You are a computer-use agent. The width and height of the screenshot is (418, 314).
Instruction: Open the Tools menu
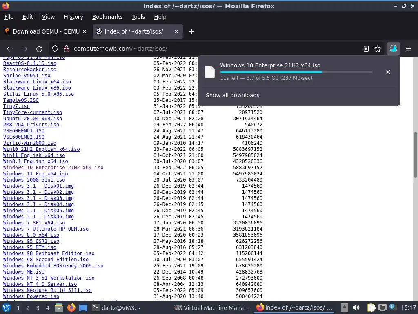138,17
